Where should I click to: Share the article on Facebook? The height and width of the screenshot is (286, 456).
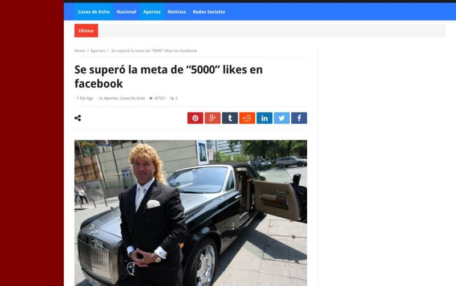click(299, 118)
